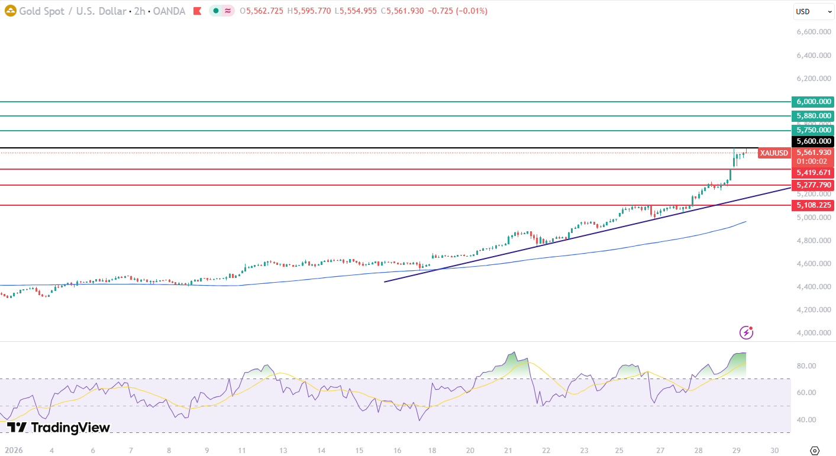Click the XAUUSD symbol price tag
836x456 pixels.
coord(774,153)
